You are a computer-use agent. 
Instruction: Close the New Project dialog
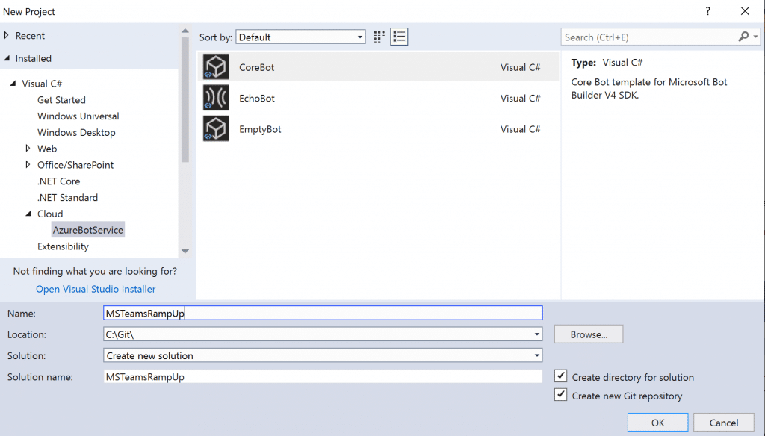[745, 11]
